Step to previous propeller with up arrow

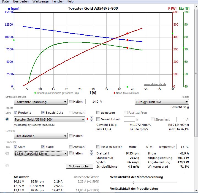pyautogui.click(x=92, y=152)
